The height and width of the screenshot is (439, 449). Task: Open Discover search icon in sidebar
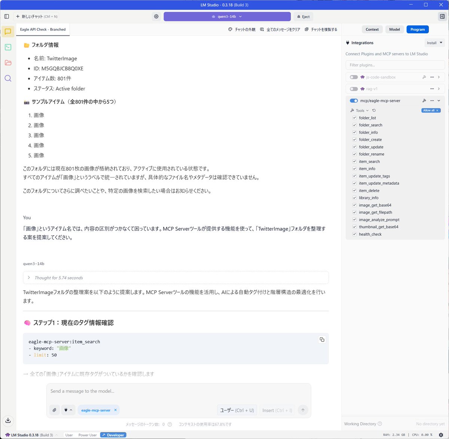pyautogui.click(x=8, y=78)
